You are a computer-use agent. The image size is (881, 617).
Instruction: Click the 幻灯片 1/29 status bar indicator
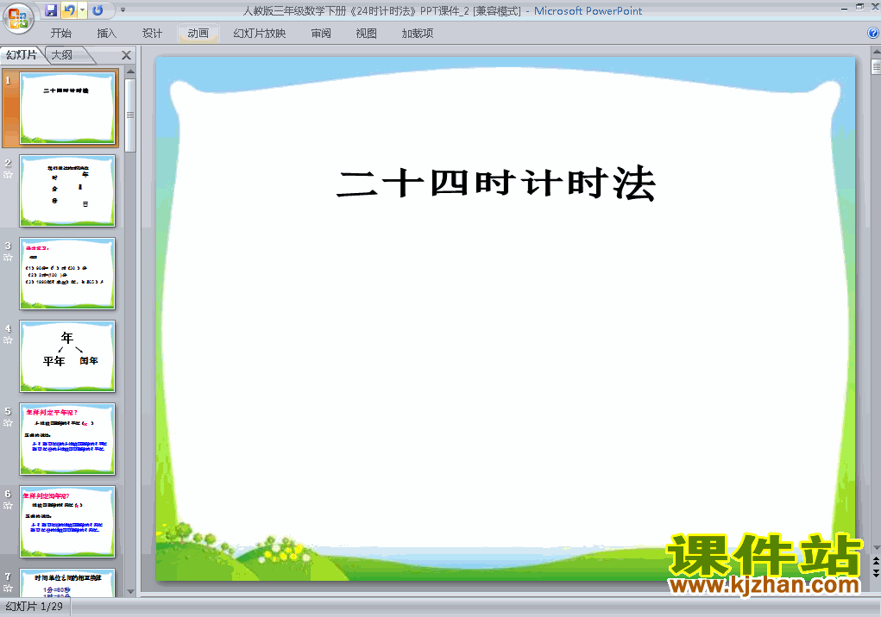pos(35,607)
